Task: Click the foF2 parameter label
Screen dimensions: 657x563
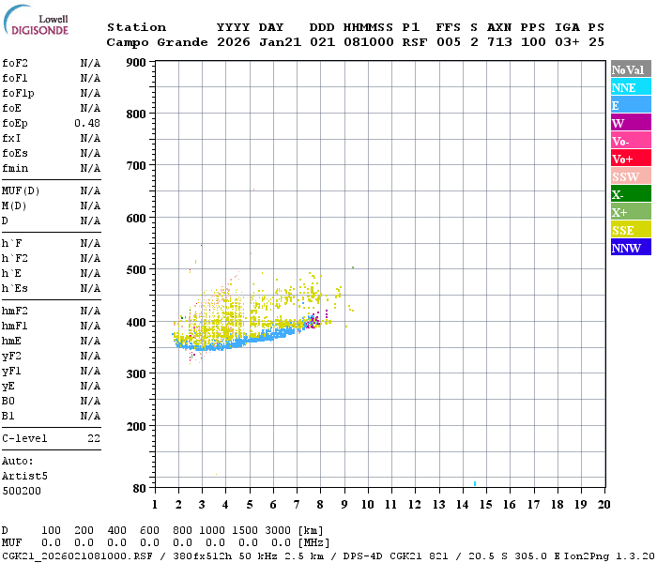Action: pyautogui.click(x=14, y=63)
